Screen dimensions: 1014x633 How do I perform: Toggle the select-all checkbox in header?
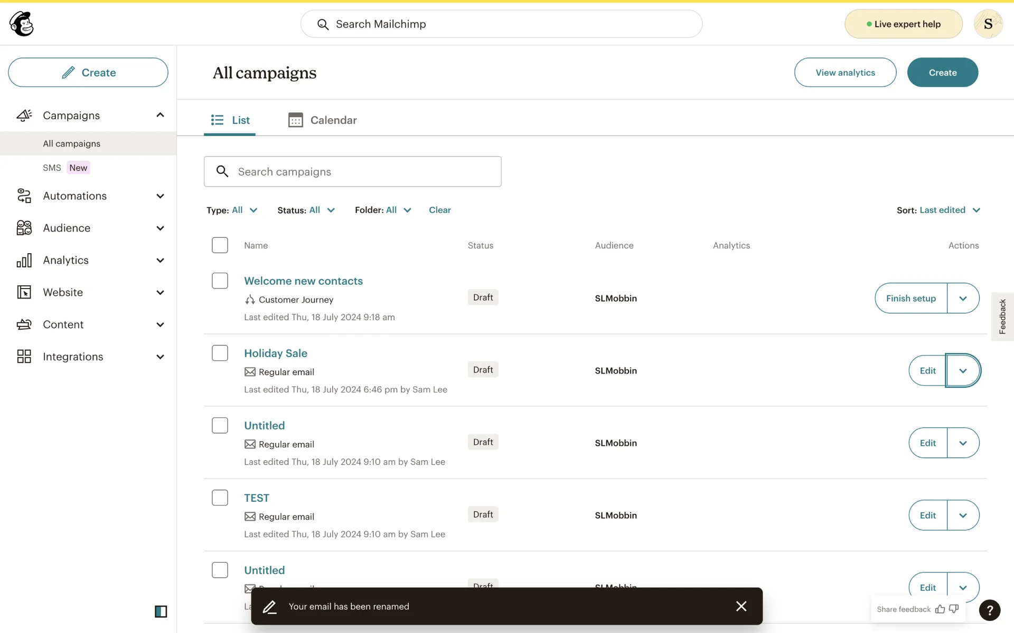point(220,245)
